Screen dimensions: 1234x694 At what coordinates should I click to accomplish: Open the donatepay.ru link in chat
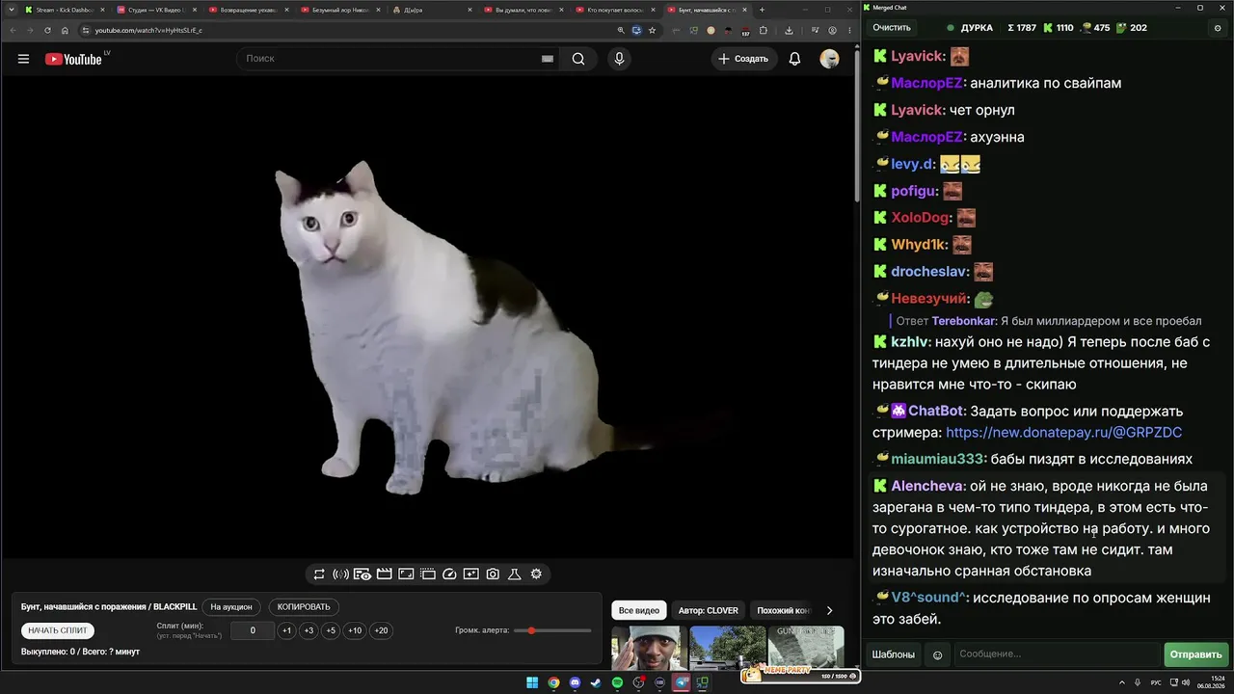click(x=1063, y=433)
